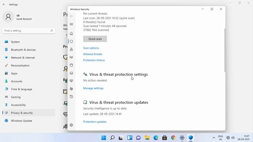
Task: Open Device security laptop icon
Action: click(71, 73)
